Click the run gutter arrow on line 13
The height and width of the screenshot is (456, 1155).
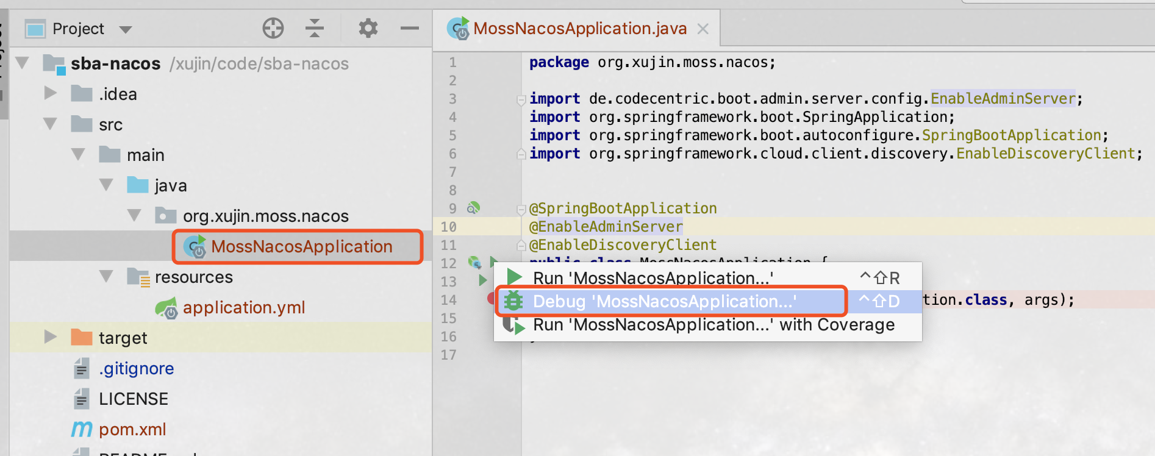(x=483, y=280)
